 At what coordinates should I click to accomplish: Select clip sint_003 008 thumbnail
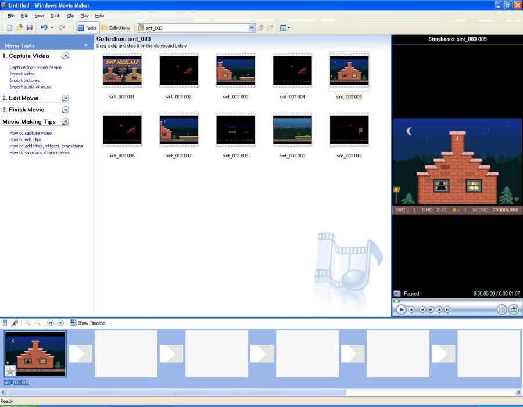click(235, 130)
